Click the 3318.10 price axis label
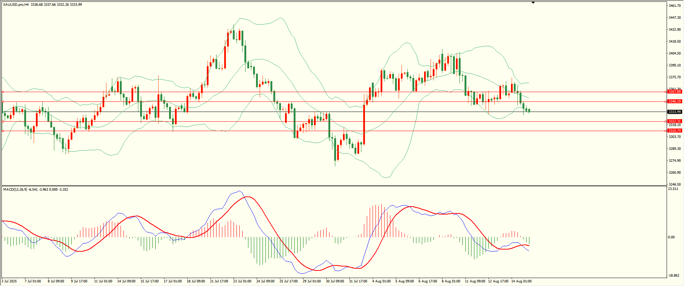Screen dimensions: 684x286 pos(675,125)
